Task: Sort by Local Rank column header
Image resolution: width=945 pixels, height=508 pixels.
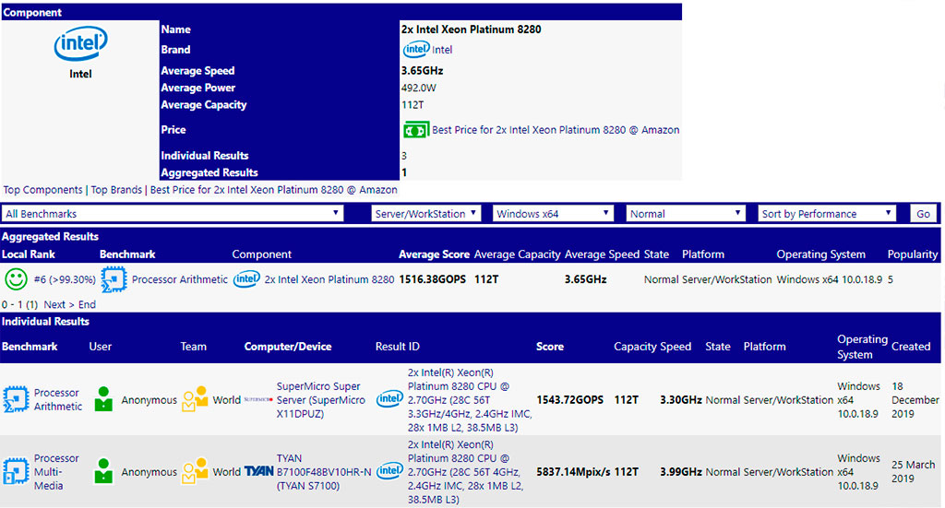Action: 29,254
